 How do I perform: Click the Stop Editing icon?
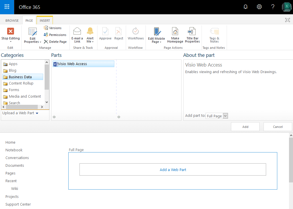pyautogui.click(x=11, y=31)
